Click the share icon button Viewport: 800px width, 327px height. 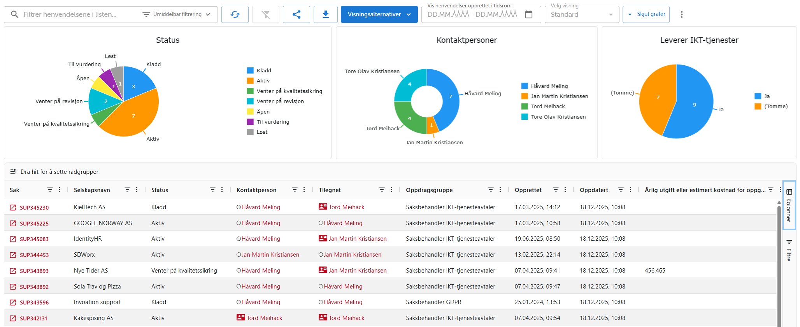pos(296,14)
